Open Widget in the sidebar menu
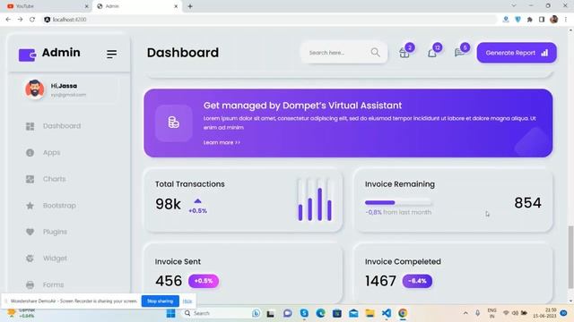Screen dimensions: 574x322 (55, 258)
